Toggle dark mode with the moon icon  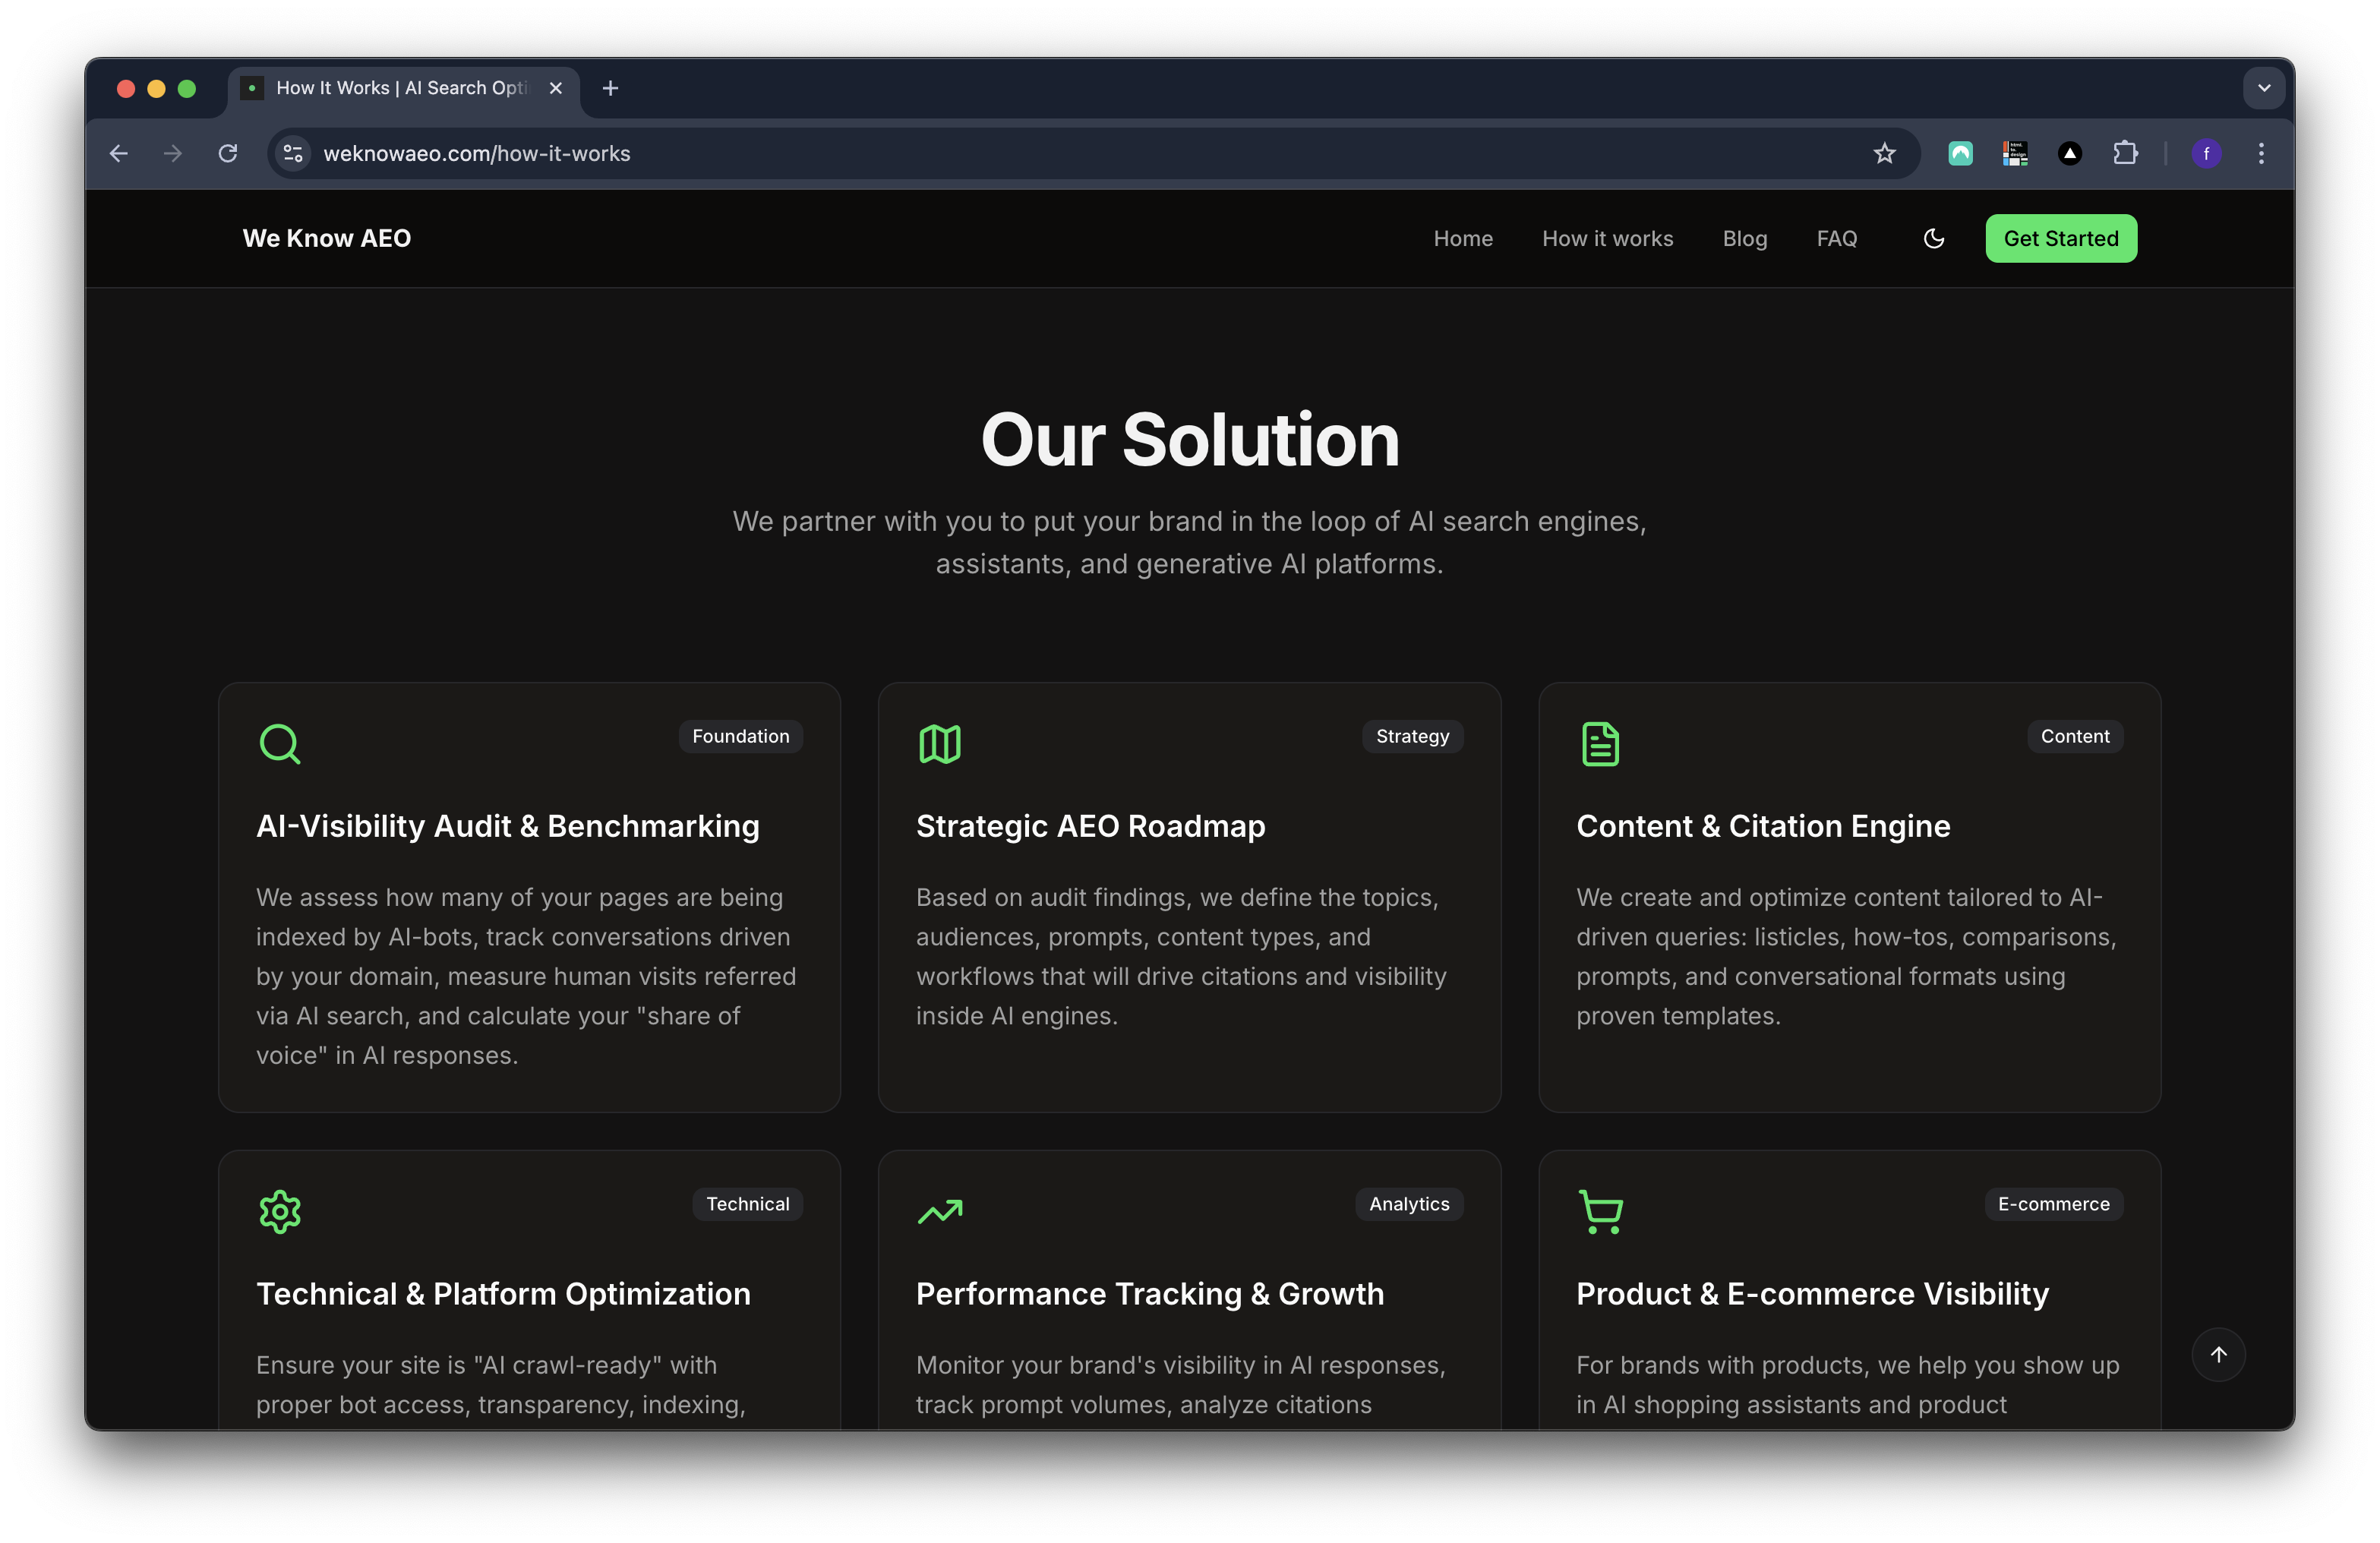1933,238
